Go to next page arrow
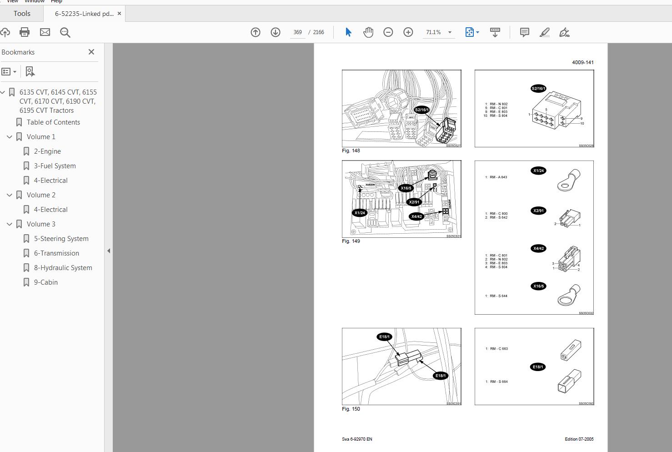The image size is (672, 452). pos(276,32)
